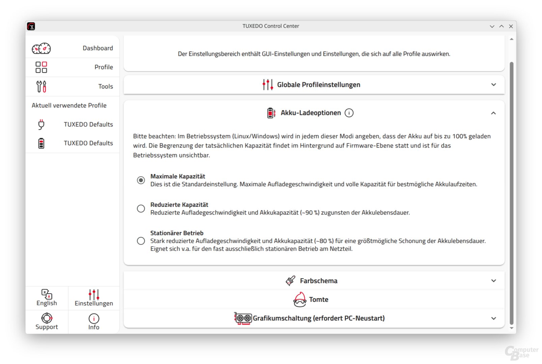Viewport: 542px width, 364px height.
Task: Select the Reduzierte Kapazität radio button
Action: click(x=141, y=209)
